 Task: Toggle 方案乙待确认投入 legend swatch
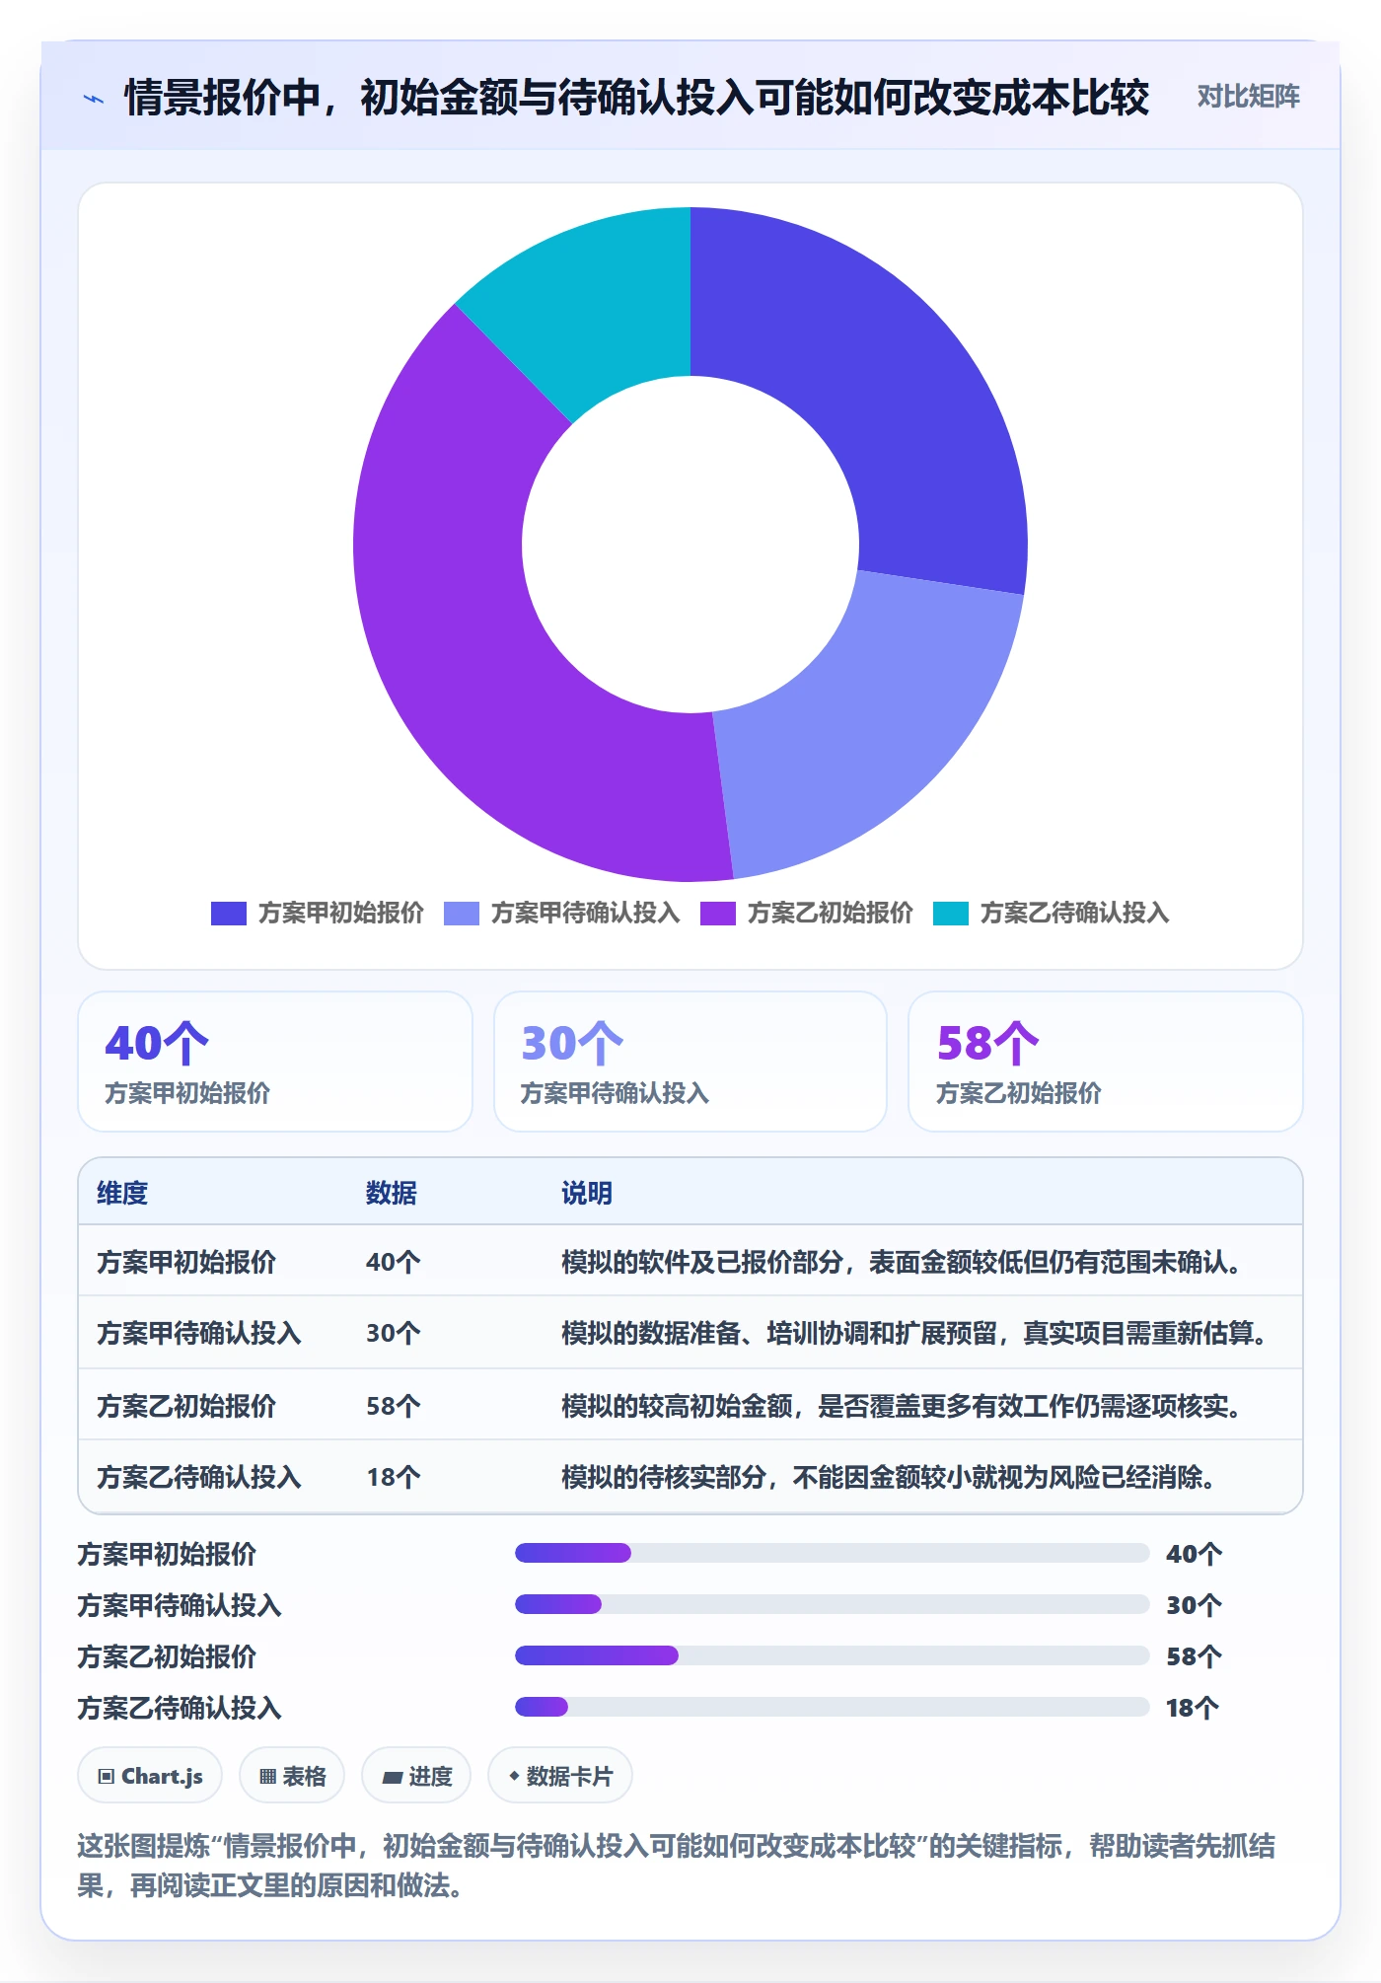(x=950, y=914)
